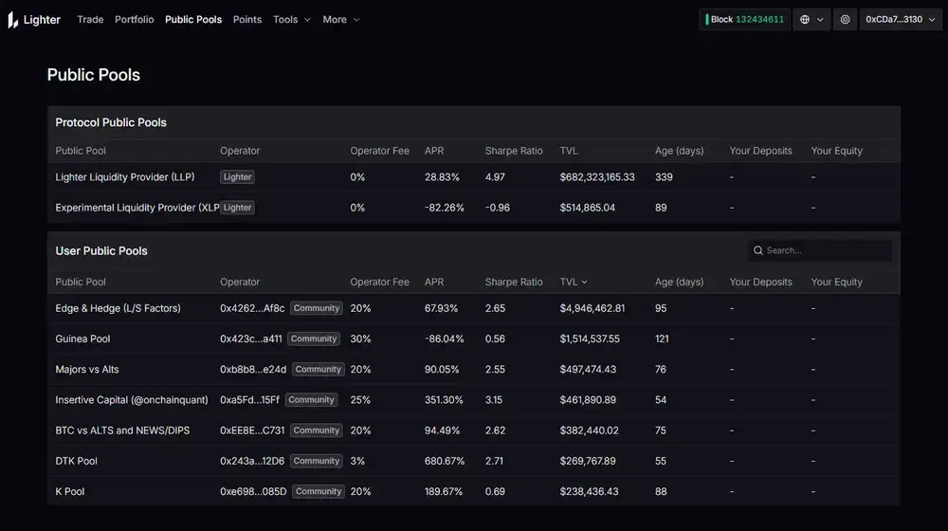This screenshot has width=948, height=531.
Task: Expand the Tools dropdown menu
Action: click(x=291, y=20)
